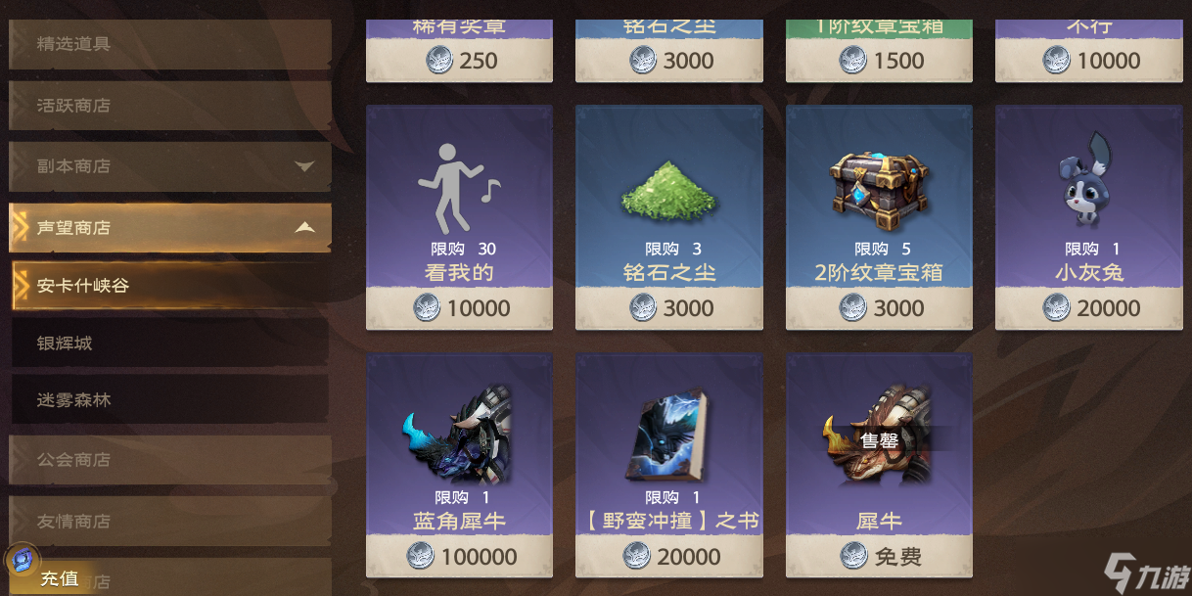Open the 友情商店 category
The width and height of the screenshot is (1192, 596).
click(x=170, y=522)
